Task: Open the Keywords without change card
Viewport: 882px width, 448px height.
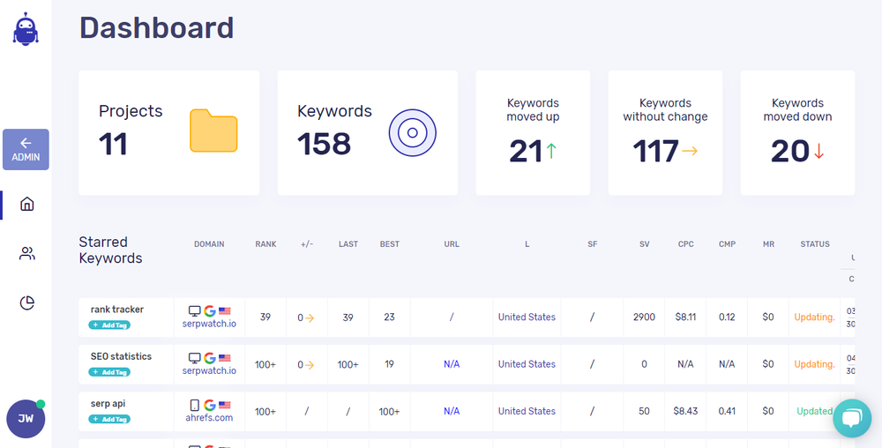Action: (665, 132)
